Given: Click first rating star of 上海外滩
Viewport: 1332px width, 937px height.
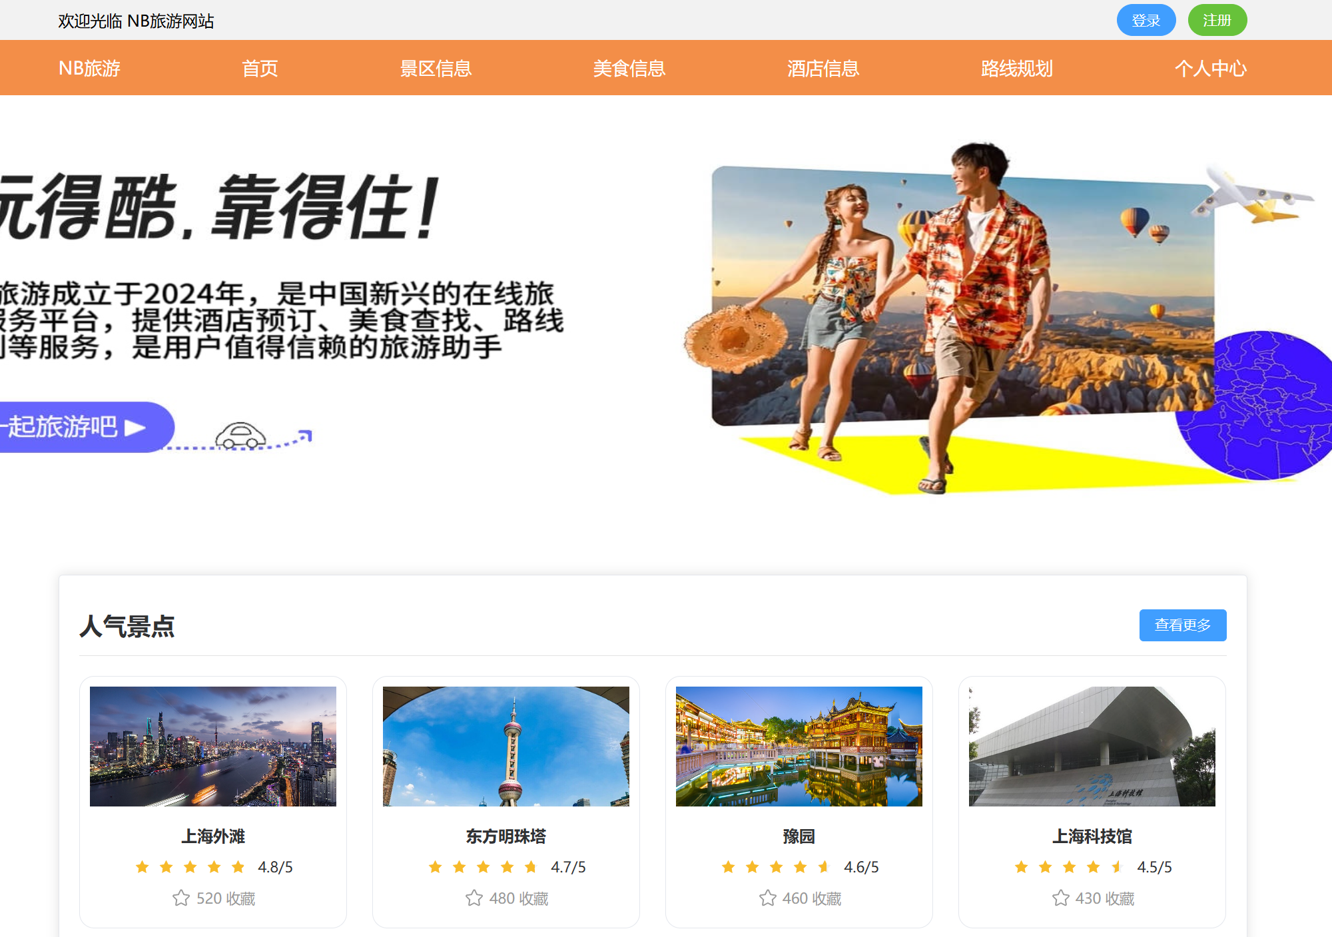Looking at the screenshot, I should pyautogui.click(x=143, y=866).
